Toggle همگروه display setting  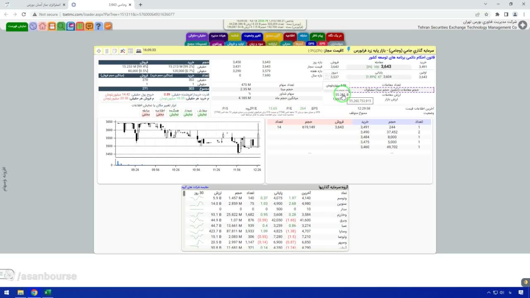(x=174, y=114)
